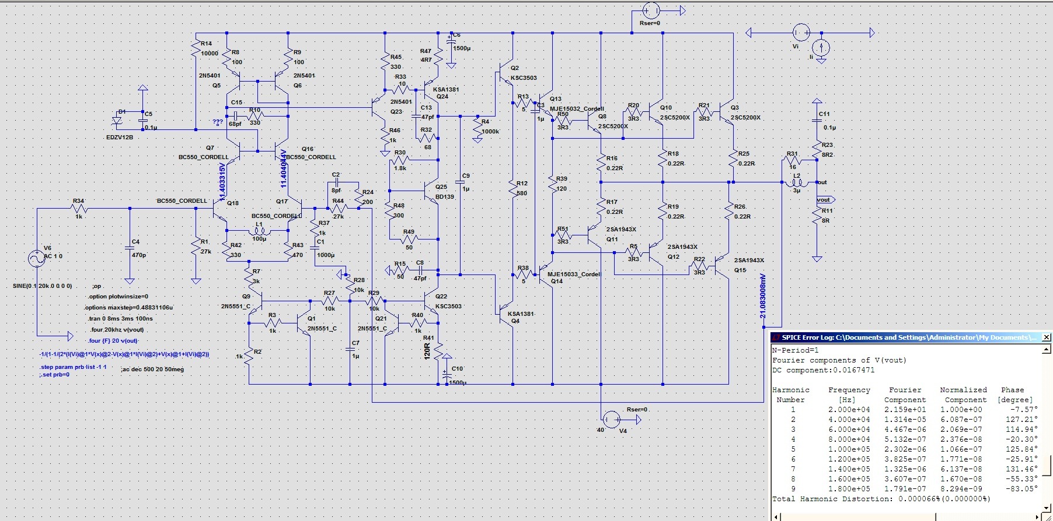The height and width of the screenshot is (521, 1053).
Task: Click the 'MJE15033_Cordell' model label
Action: pos(574,274)
